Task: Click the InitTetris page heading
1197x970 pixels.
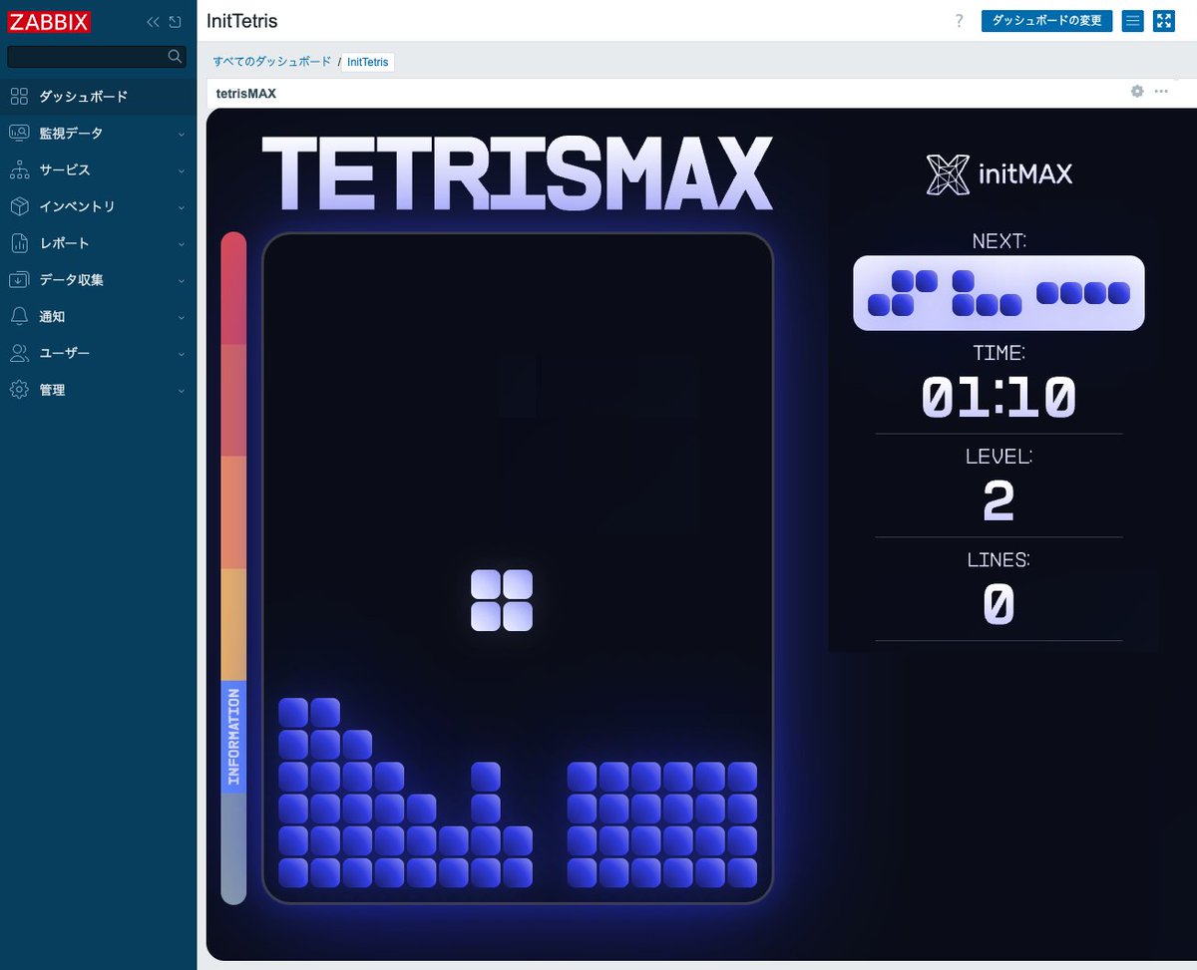Action: pos(242,21)
